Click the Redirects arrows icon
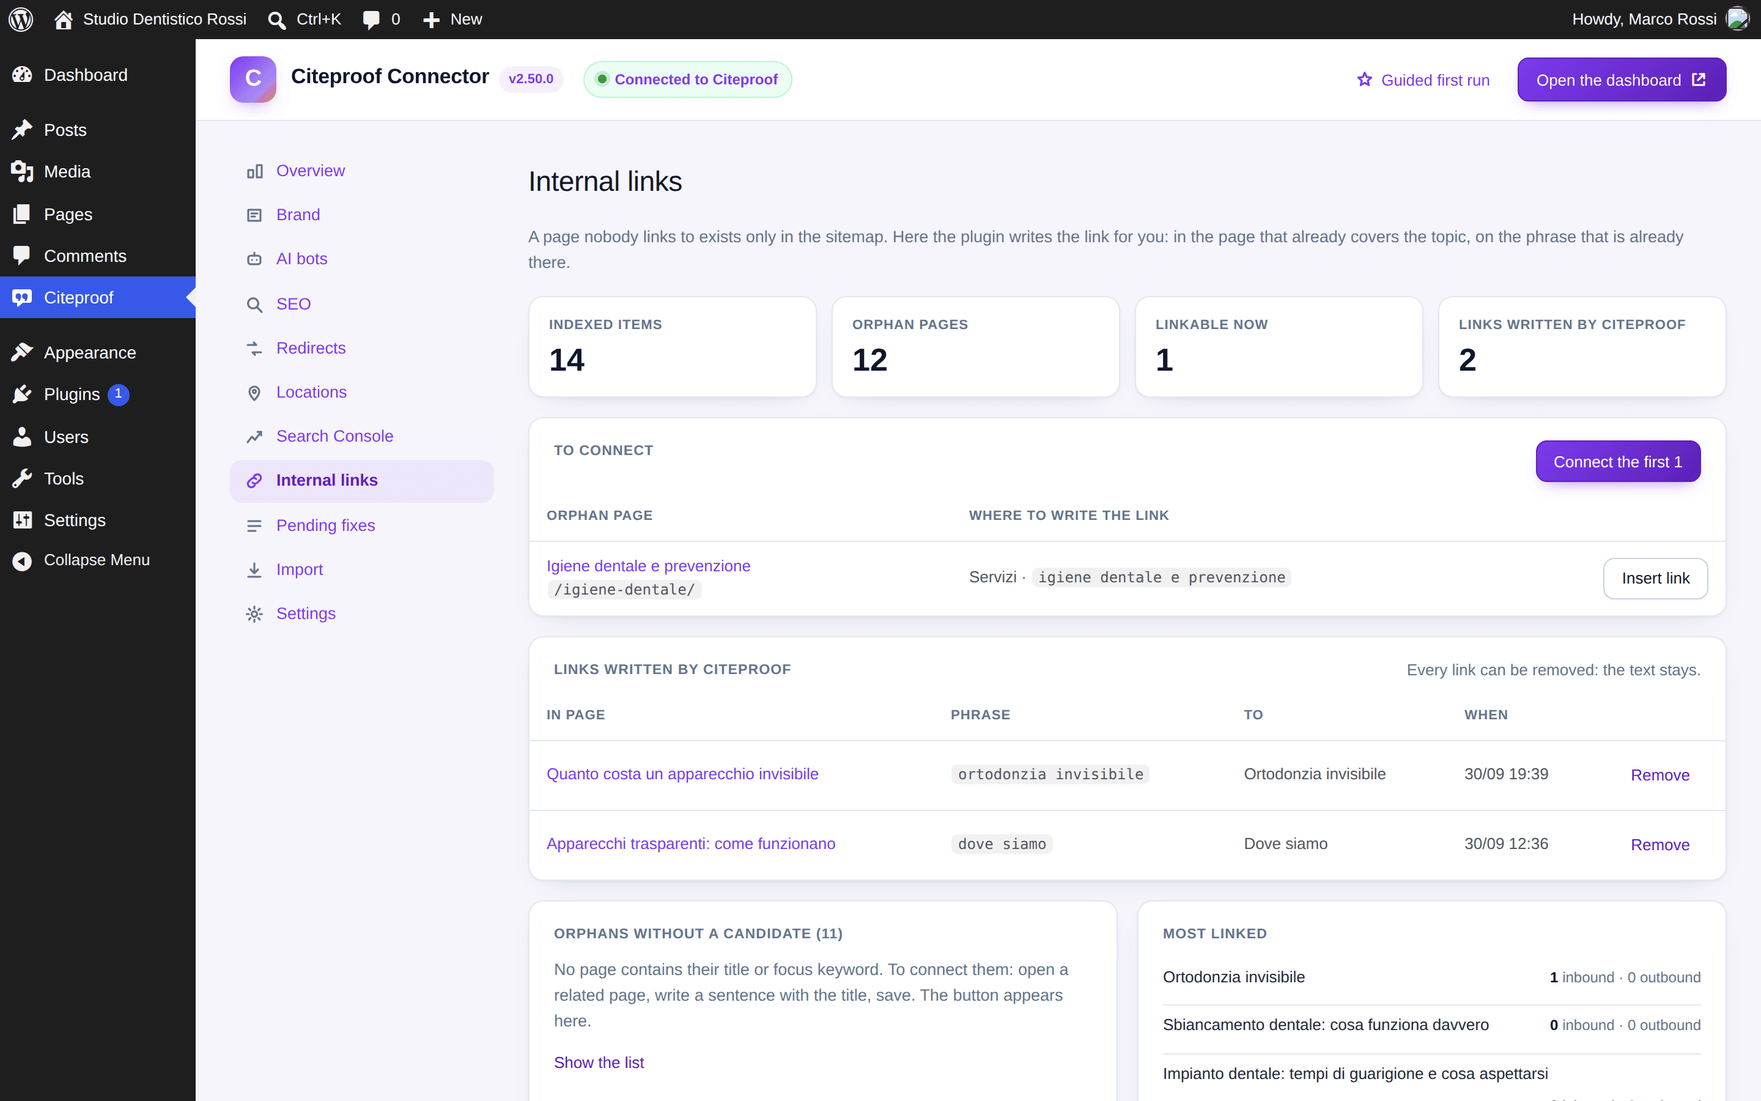 point(254,349)
